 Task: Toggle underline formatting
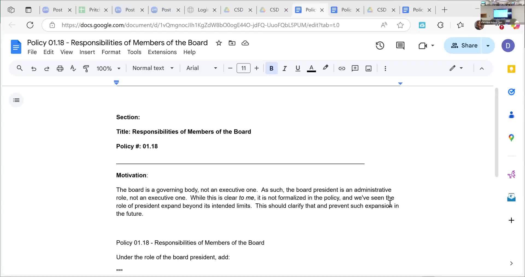(298, 68)
